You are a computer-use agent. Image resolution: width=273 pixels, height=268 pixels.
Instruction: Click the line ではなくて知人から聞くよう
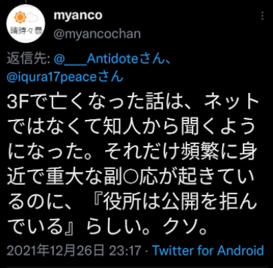click(x=133, y=127)
